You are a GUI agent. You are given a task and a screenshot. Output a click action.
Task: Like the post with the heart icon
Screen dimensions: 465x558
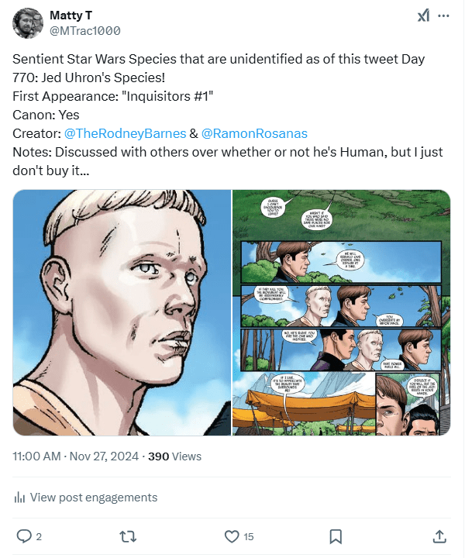[x=231, y=536]
